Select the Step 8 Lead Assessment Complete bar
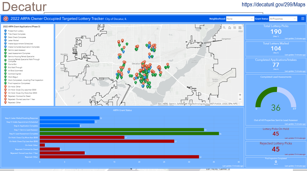The height and width of the screenshot is (171, 307). tap(129, 134)
